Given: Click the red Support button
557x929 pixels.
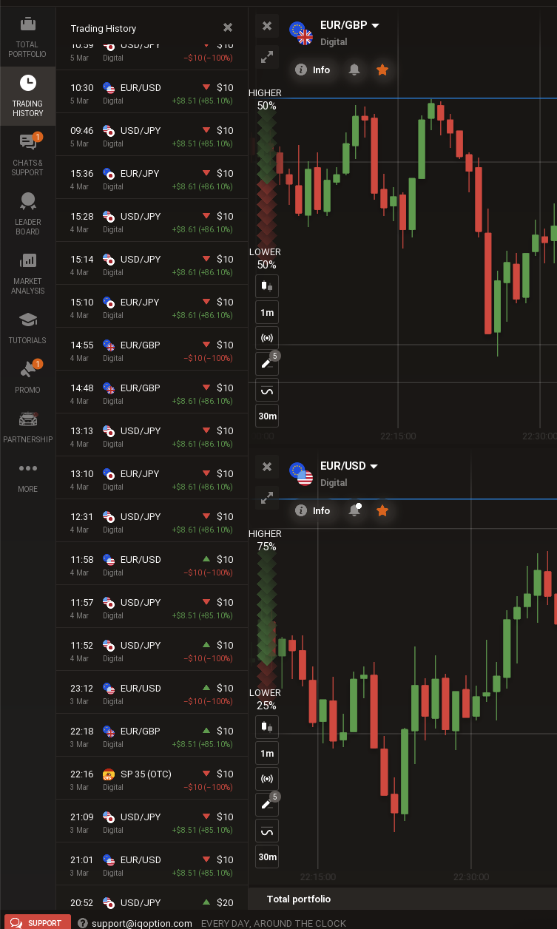Looking at the screenshot, I should point(36,922).
